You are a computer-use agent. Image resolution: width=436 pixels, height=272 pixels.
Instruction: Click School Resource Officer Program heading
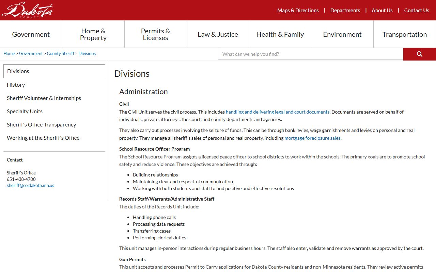pyautogui.click(x=154, y=149)
